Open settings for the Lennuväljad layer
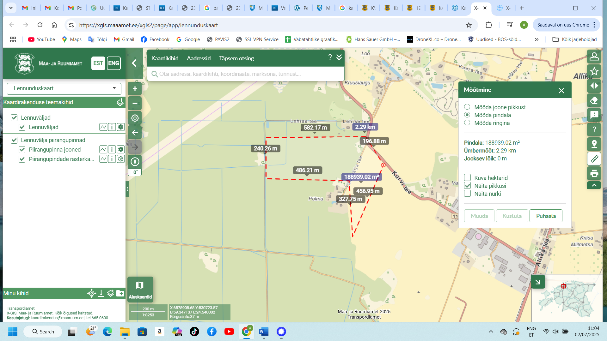 pyautogui.click(x=121, y=127)
